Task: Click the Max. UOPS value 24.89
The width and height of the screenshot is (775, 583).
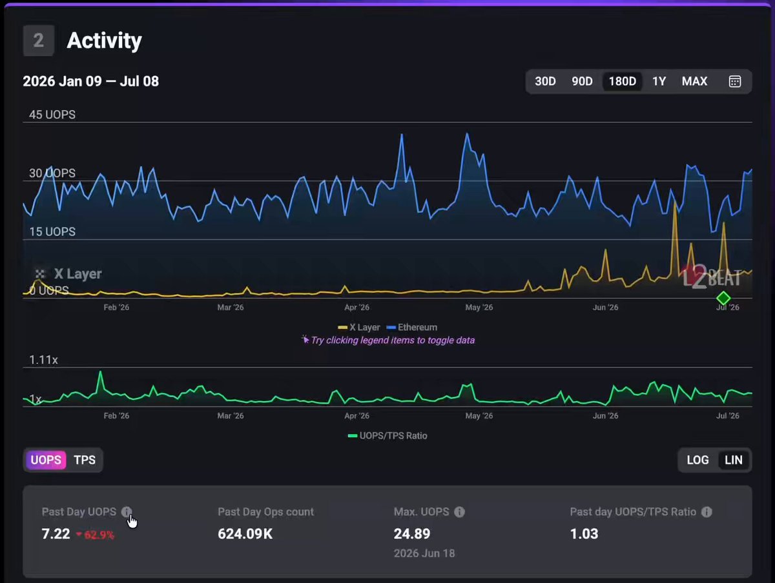Action: coord(412,534)
